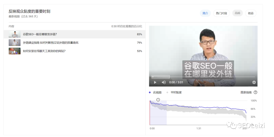
Task: Select the 热门片段 tab
Action: (x=221, y=13)
